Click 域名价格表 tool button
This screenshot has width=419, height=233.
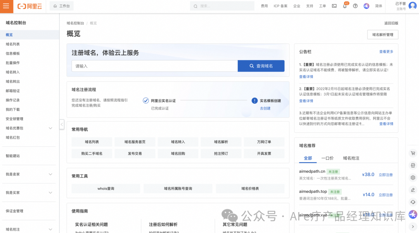pyautogui.click(x=250, y=188)
